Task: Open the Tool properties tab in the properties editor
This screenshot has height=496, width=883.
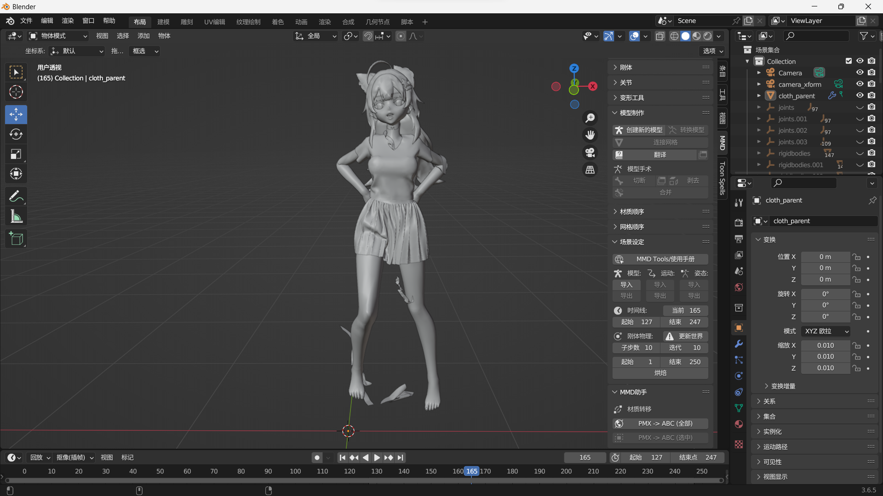Action: 739,203
